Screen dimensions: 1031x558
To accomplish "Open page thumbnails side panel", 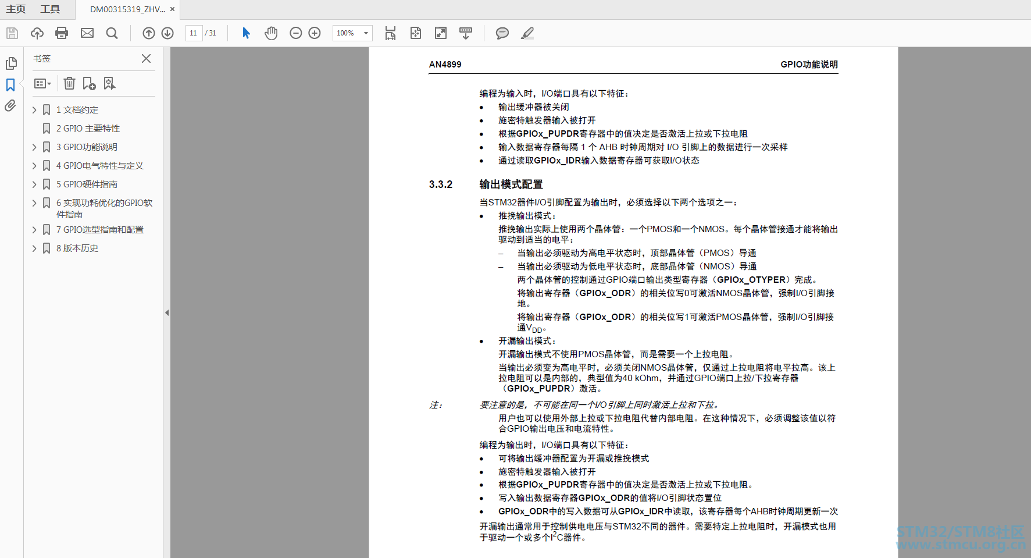I will (x=10, y=63).
